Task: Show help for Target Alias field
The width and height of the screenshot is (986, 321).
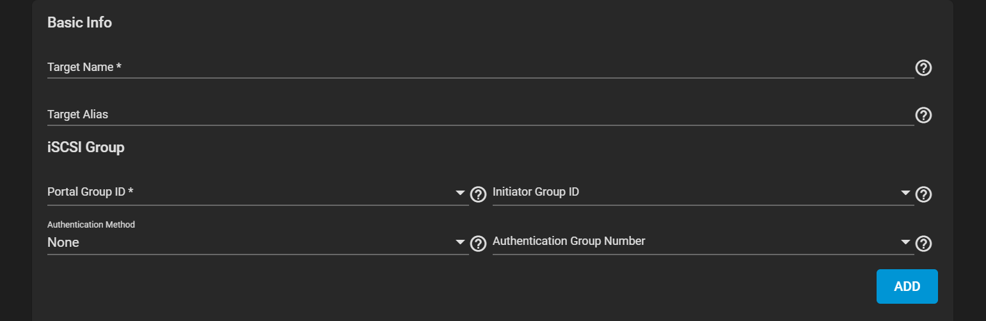Action: point(923,115)
